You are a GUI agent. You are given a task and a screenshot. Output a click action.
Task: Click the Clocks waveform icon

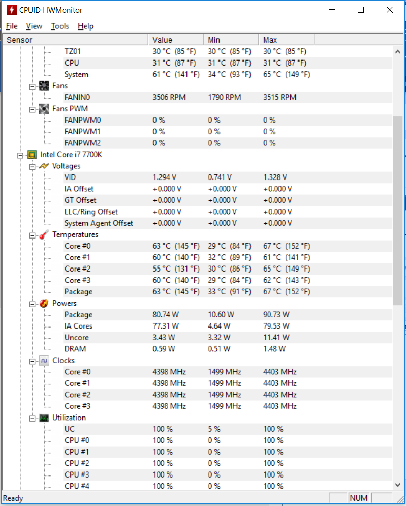(x=44, y=361)
